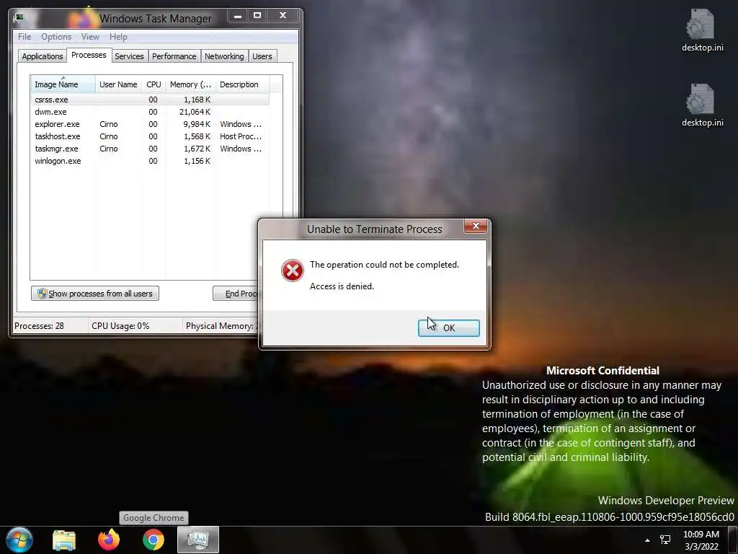Minimize the Windows Task Manager window

pos(238,16)
